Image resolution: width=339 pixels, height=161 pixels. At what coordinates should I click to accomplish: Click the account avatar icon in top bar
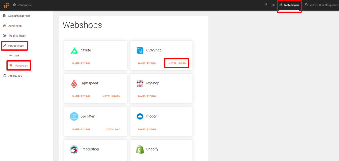[306, 5]
